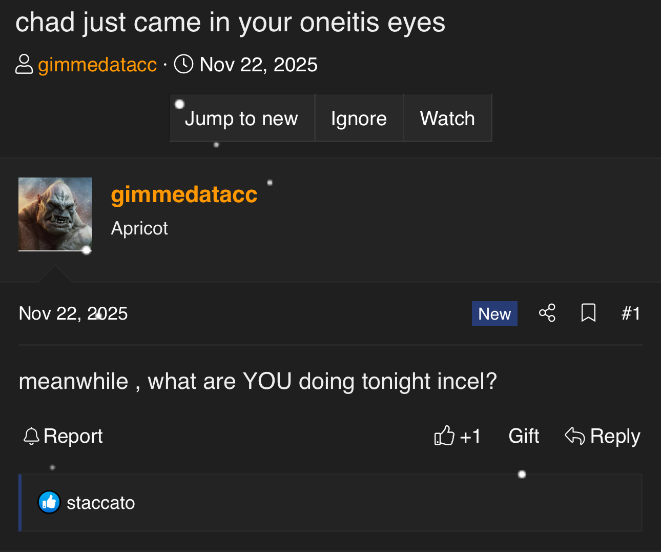Click the thumbs-up like icon
The image size is (661, 552).
tap(444, 436)
